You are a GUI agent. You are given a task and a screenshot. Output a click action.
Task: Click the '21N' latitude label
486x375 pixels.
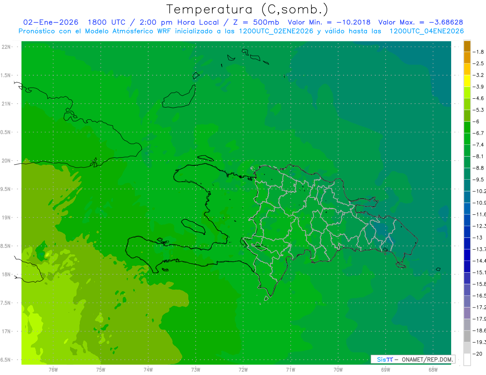[6, 104]
